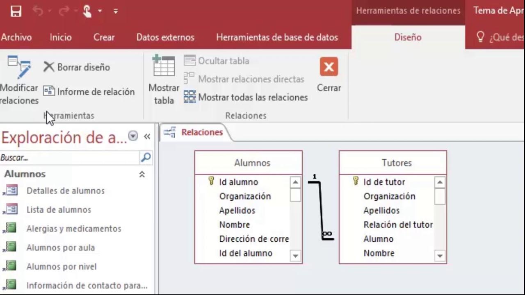
Task: Open Alumnos por nivel report
Action: tap(62, 267)
